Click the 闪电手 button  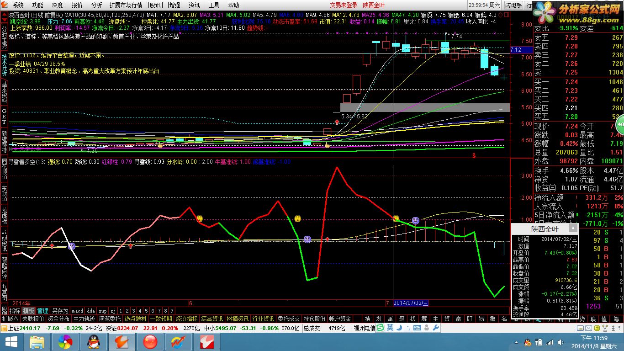click(x=514, y=5)
